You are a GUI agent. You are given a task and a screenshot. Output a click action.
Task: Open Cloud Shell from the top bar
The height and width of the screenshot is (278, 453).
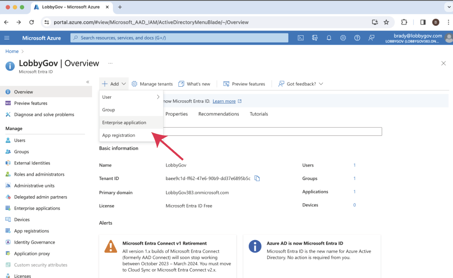301,38
